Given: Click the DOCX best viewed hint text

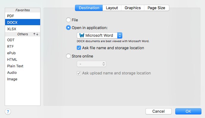Looking at the screenshot, I should (x=113, y=41).
